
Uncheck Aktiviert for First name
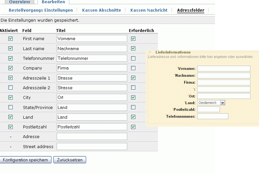point(10,39)
